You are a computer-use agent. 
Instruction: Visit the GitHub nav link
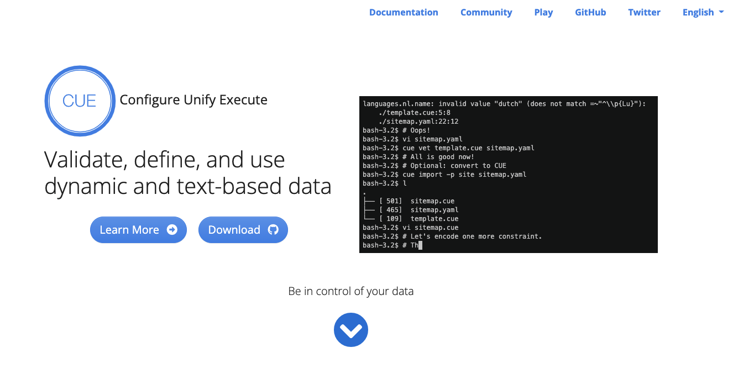pyautogui.click(x=590, y=12)
